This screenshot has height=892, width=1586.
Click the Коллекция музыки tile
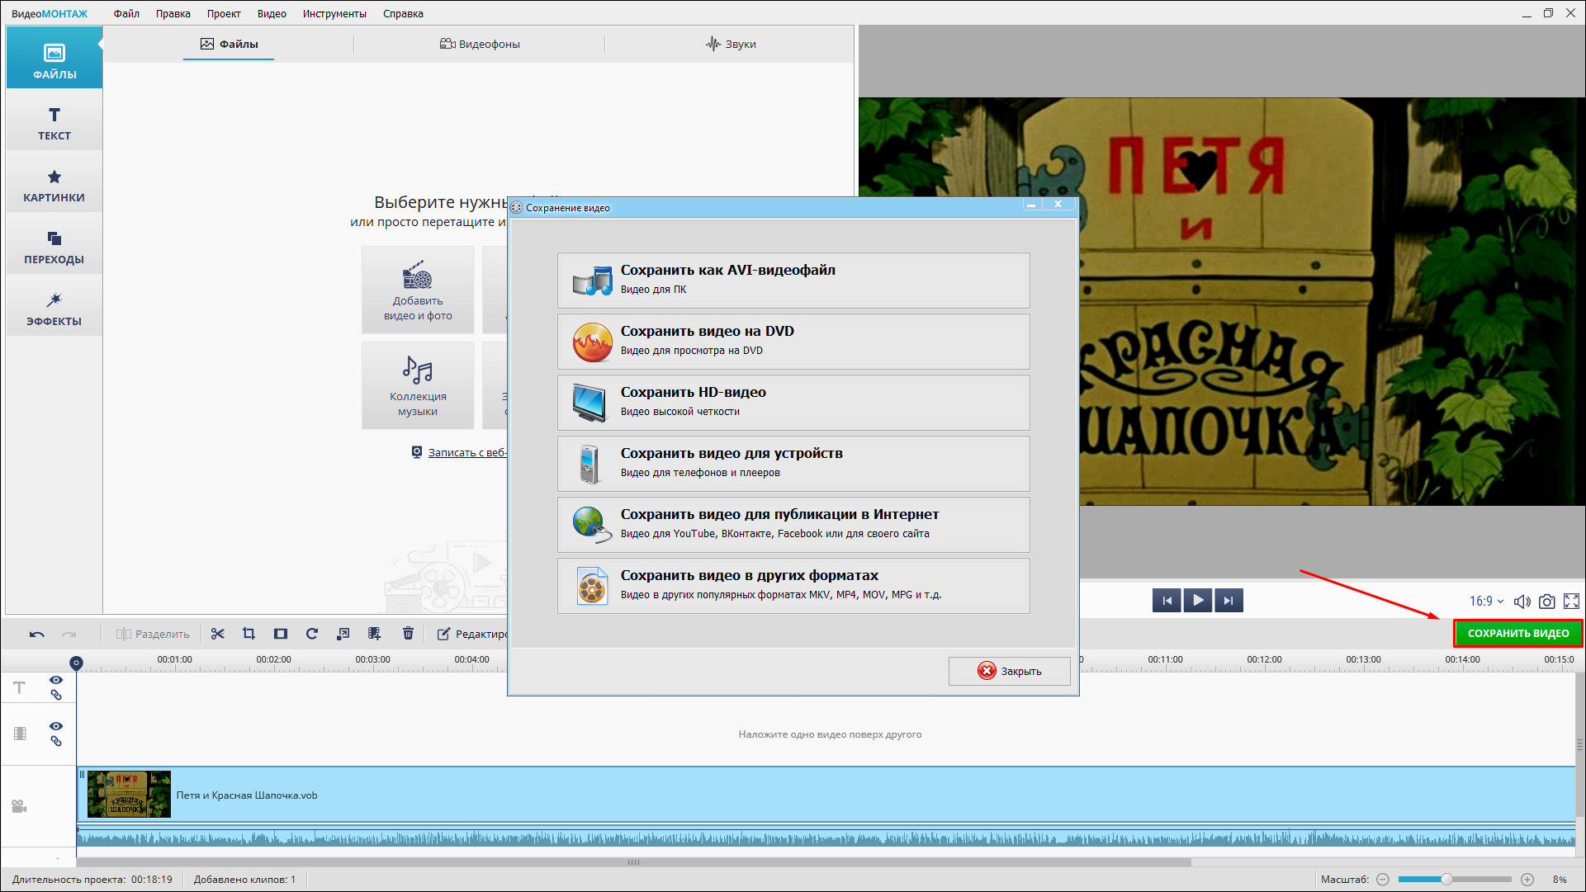point(418,385)
